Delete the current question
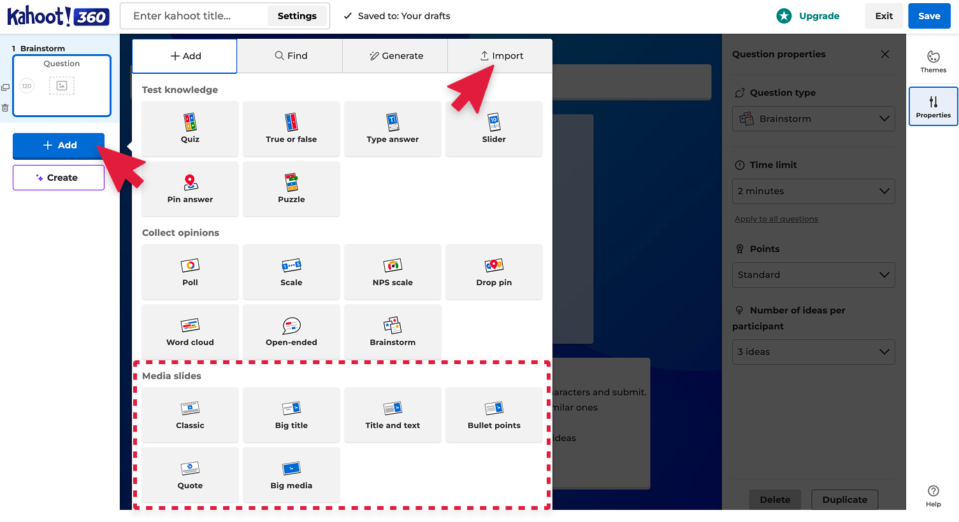 [x=775, y=500]
